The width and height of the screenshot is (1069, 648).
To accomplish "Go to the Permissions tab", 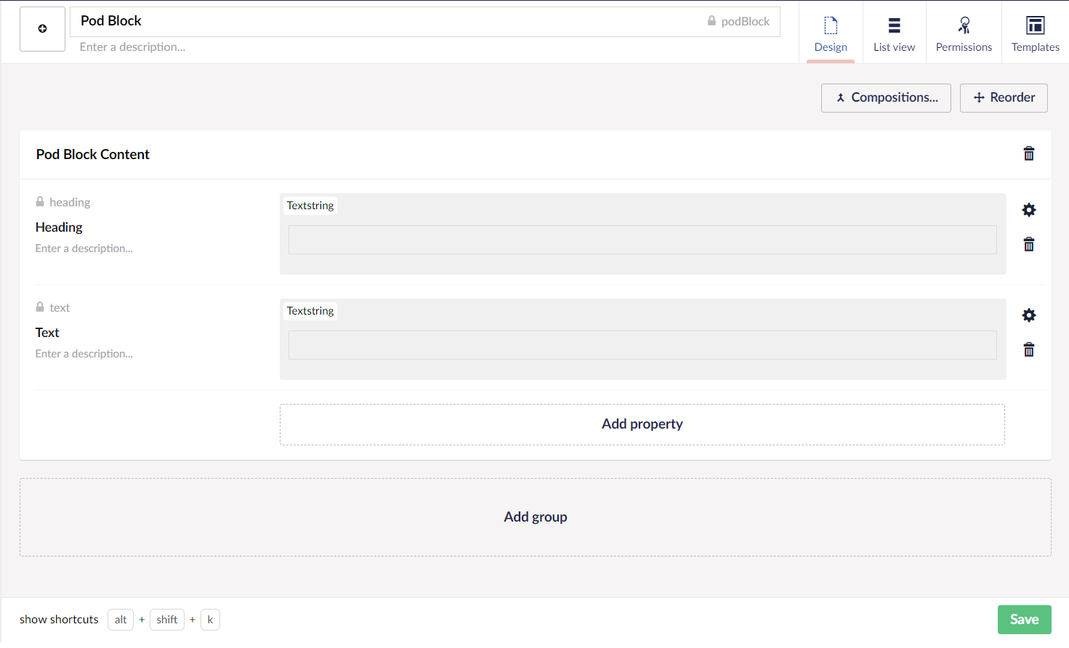I will pyautogui.click(x=964, y=33).
